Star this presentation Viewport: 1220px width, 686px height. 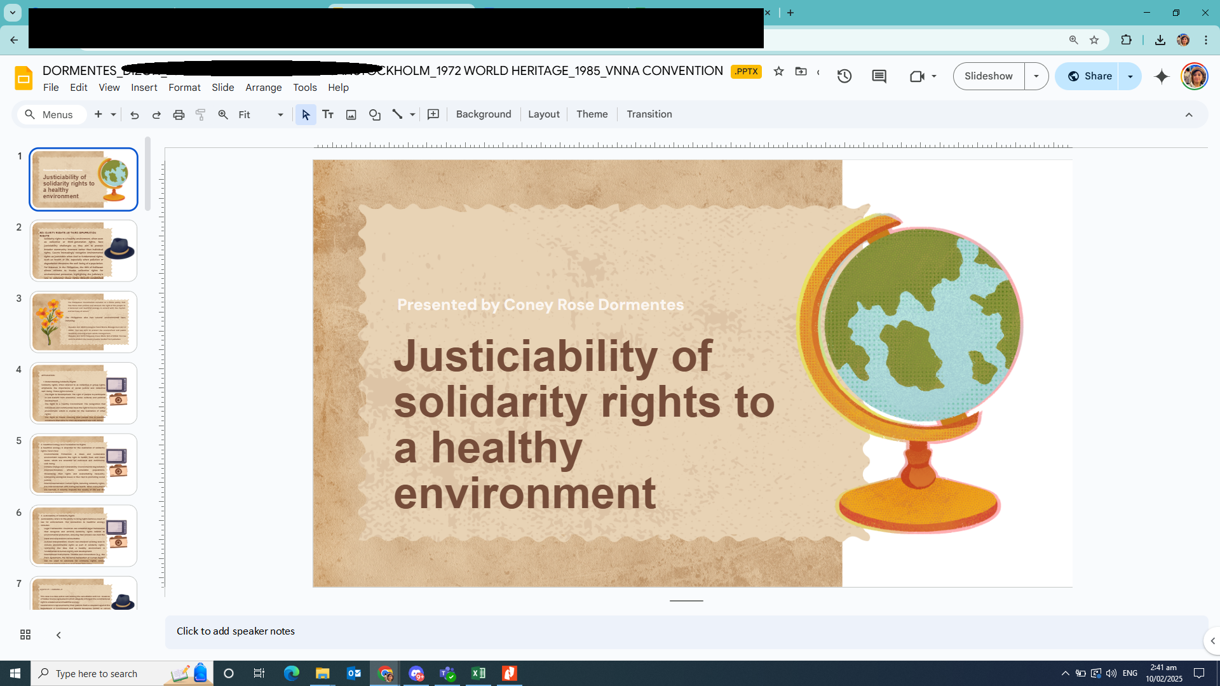[x=779, y=72]
